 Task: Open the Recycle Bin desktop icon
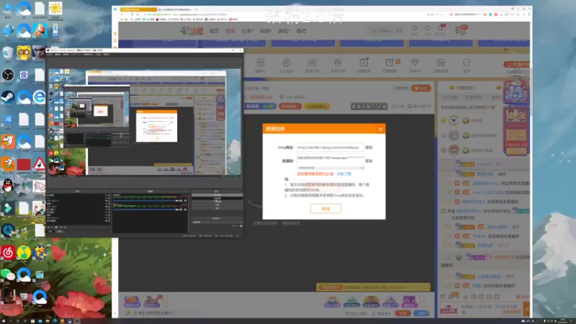(x=8, y=54)
